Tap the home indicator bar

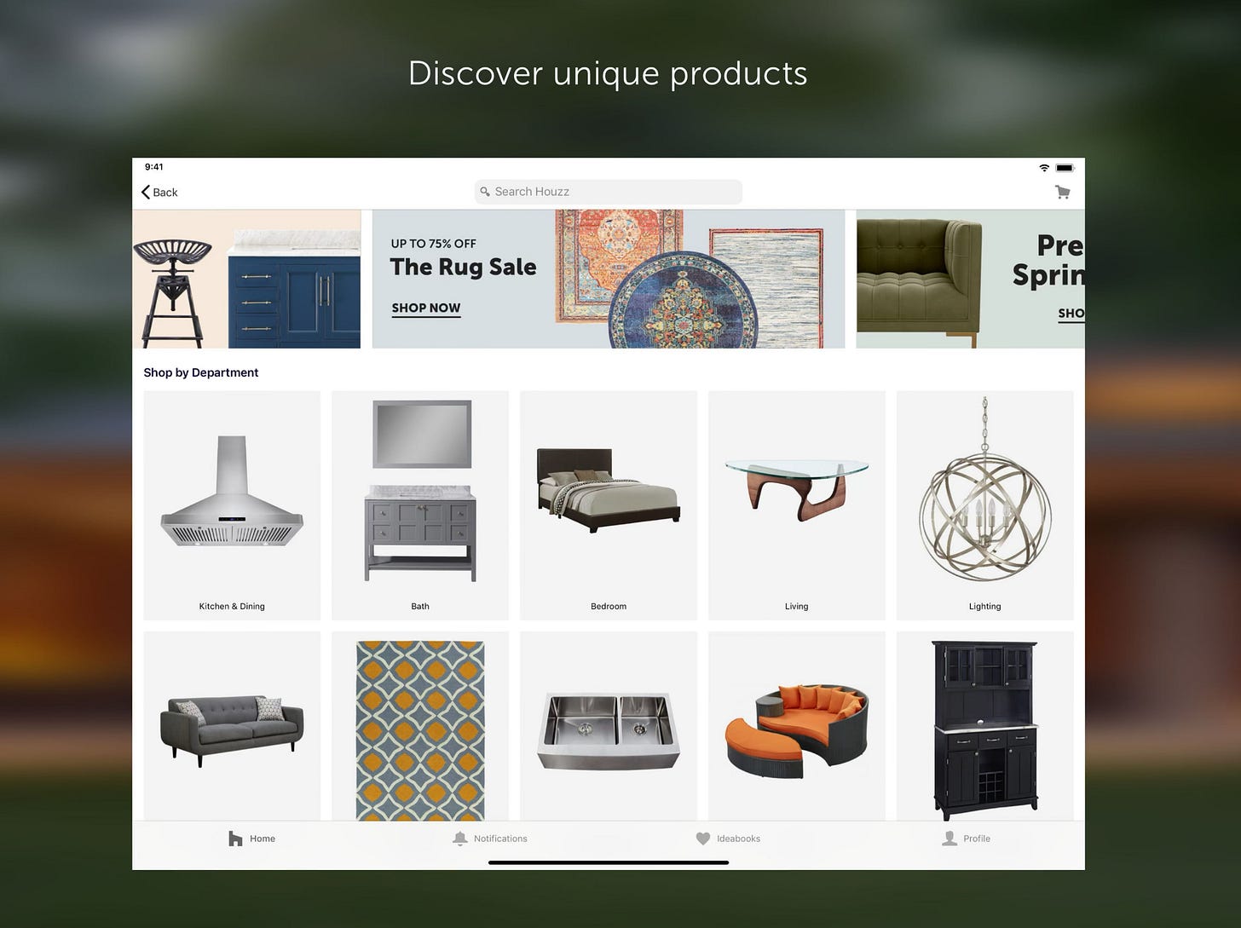coord(609,862)
